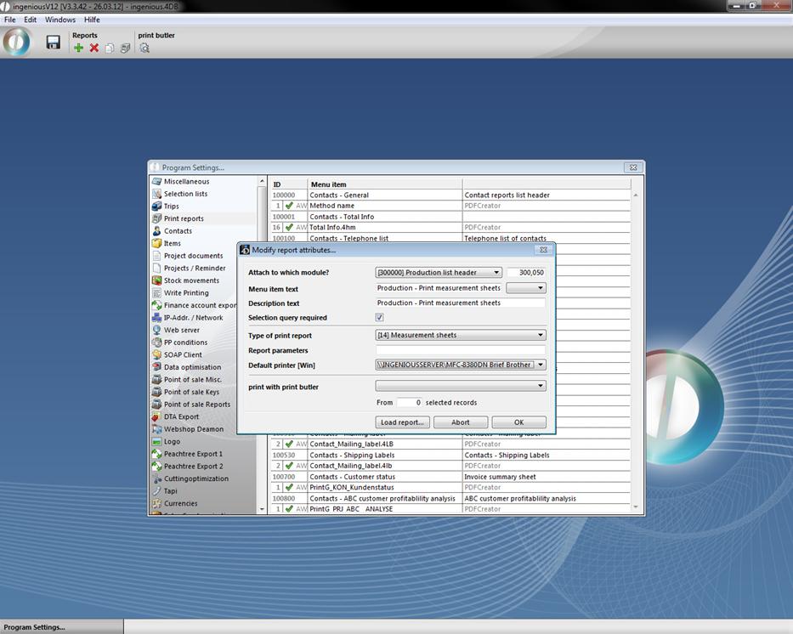Select DTA Export in the sidebar

181,416
